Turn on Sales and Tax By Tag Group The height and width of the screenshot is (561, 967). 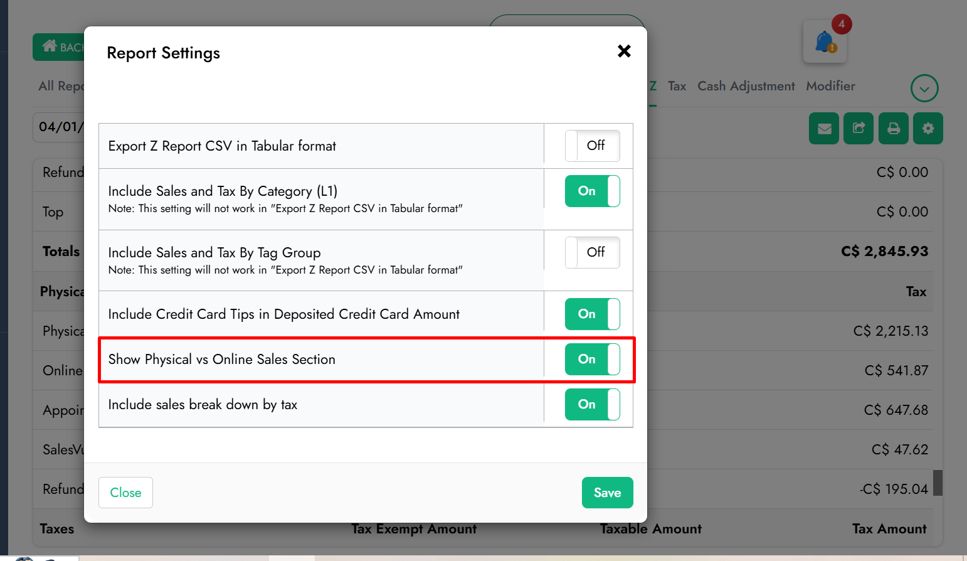pyautogui.click(x=592, y=252)
